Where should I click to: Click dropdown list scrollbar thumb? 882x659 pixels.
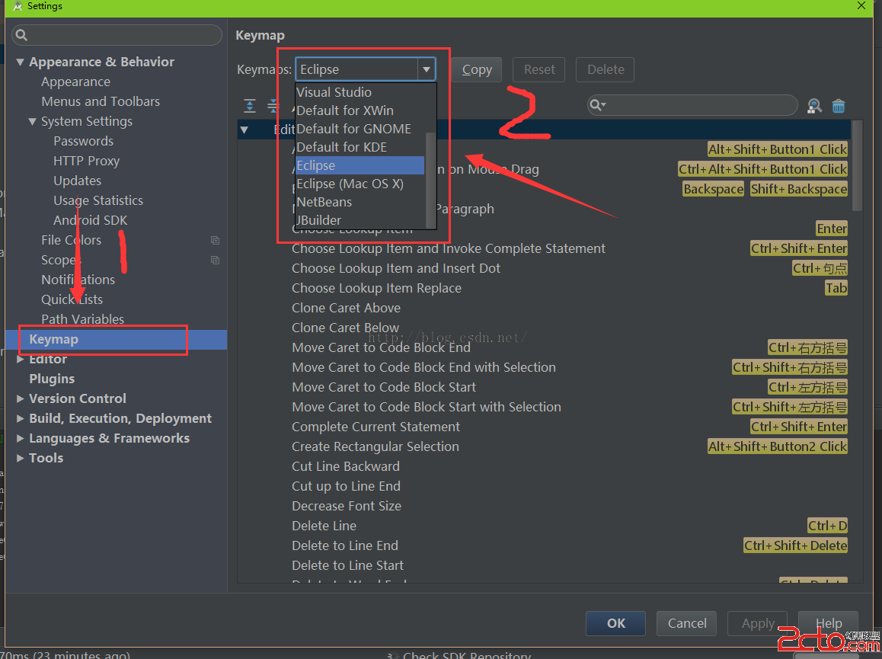(431, 180)
